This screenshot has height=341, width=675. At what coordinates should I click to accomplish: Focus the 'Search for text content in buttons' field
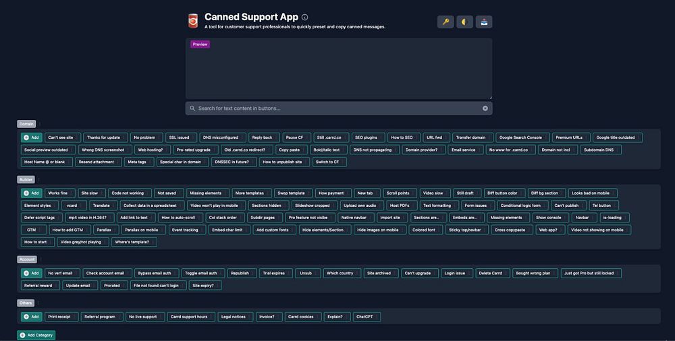[339, 108]
